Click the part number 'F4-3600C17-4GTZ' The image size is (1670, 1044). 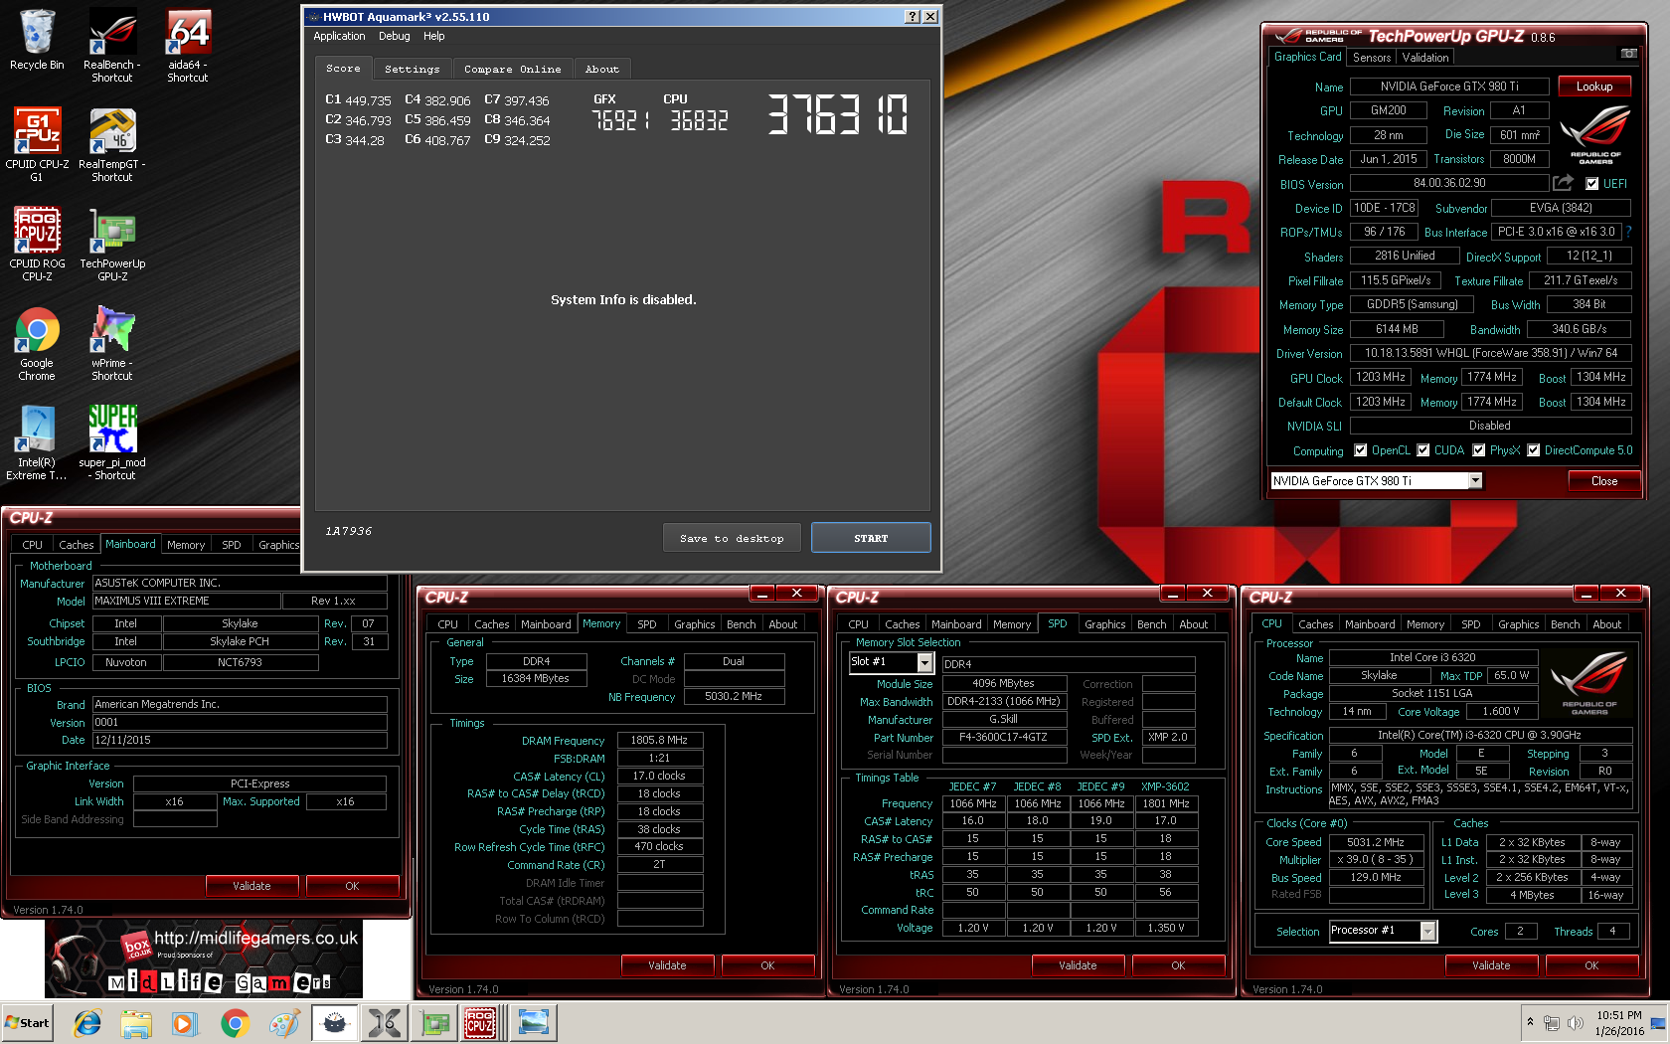click(1003, 738)
